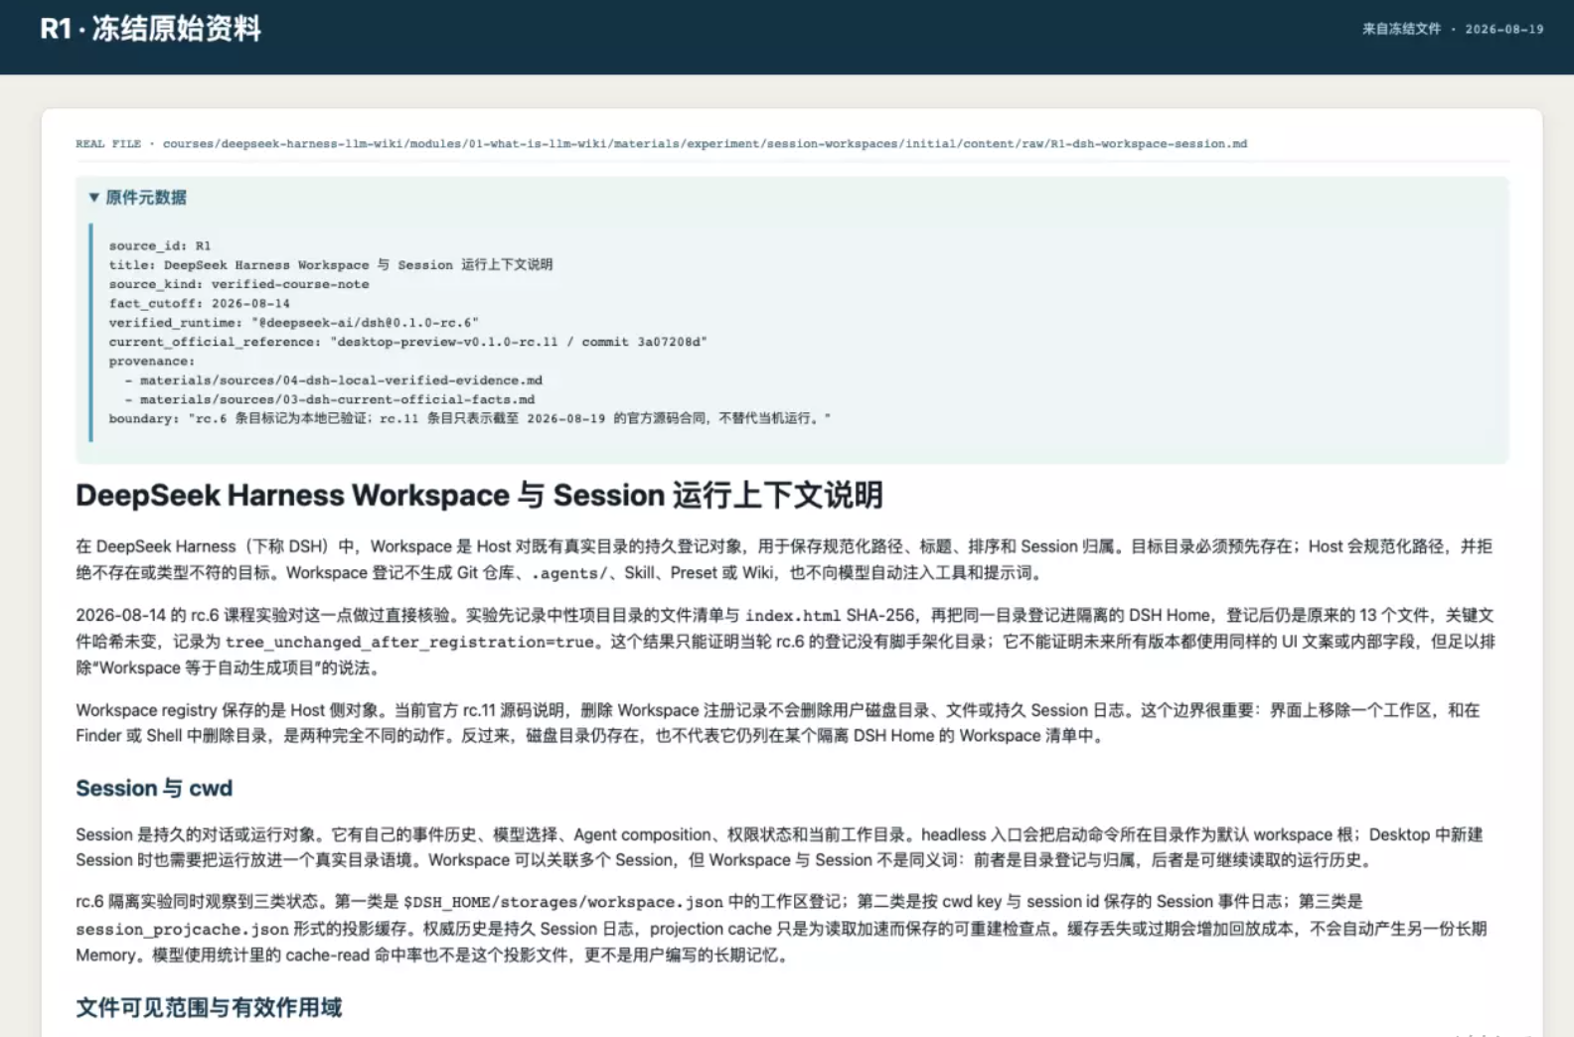The image size is (1574, 1037).
Task: Select the R1-dsh-workspace-session.md file path
Action: click(705, 144)
